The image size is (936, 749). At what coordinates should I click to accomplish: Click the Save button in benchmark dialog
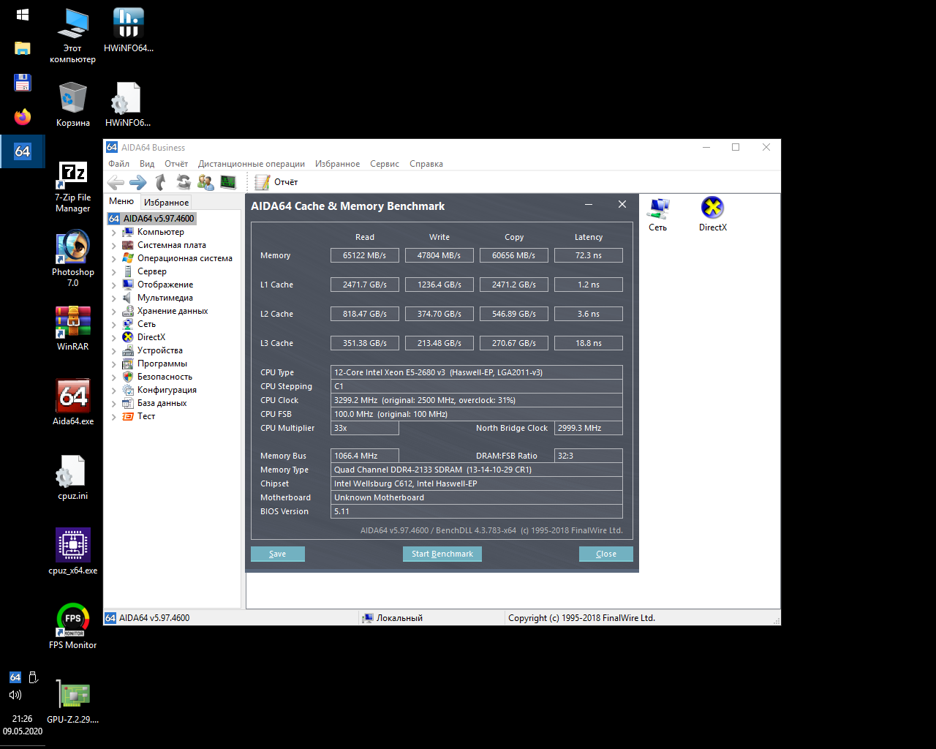(278, 554)
